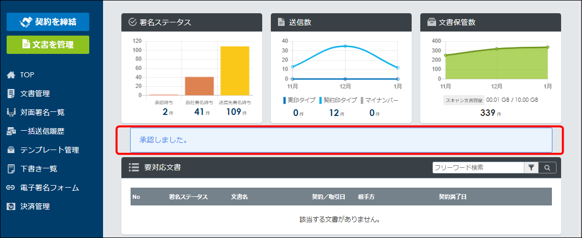Click the 要対応文書 panel title
Image resolution: width=582 pixels, height=238 pixels.
(163, 167)
